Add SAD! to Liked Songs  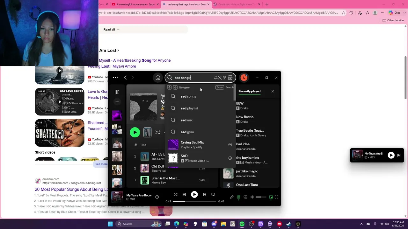tap(230, 158)
